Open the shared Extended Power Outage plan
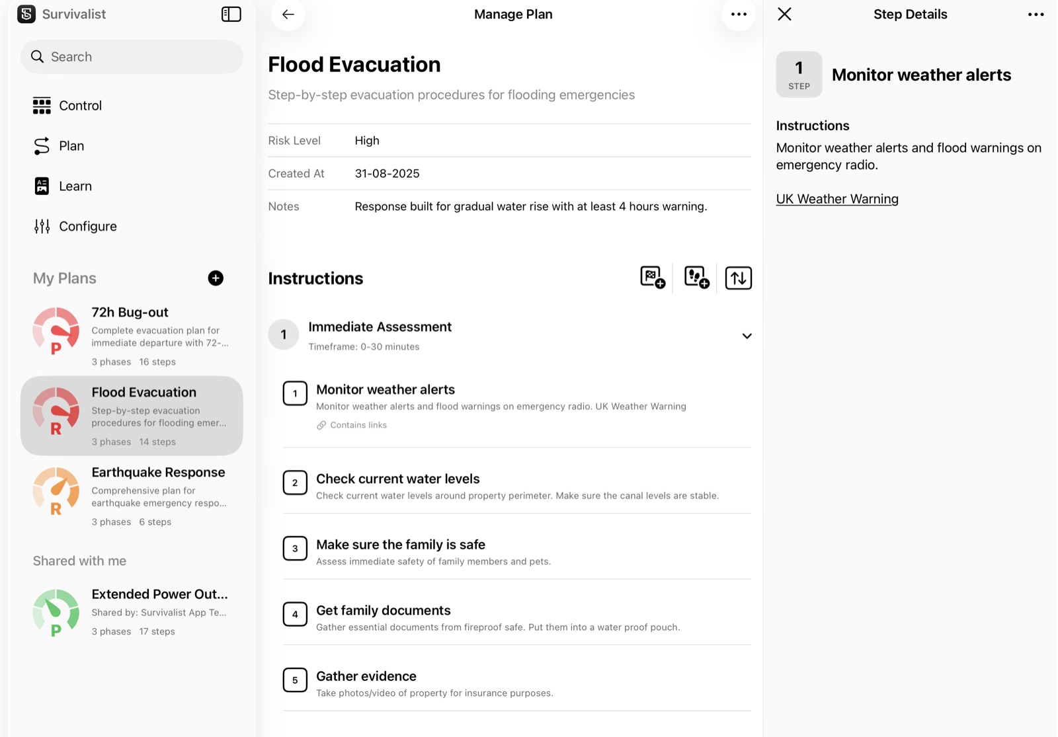This screenshot has height=737, width=1058. pyautogui.click(x=132, y=612)
